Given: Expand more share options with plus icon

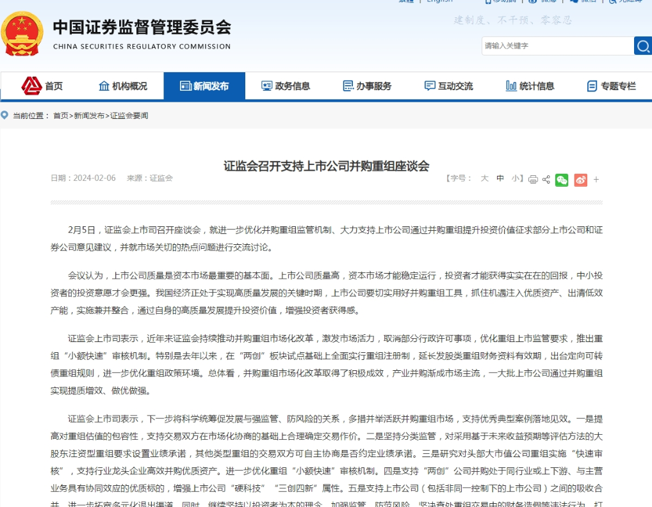Looking at the screenshot, I should [596, 180].
